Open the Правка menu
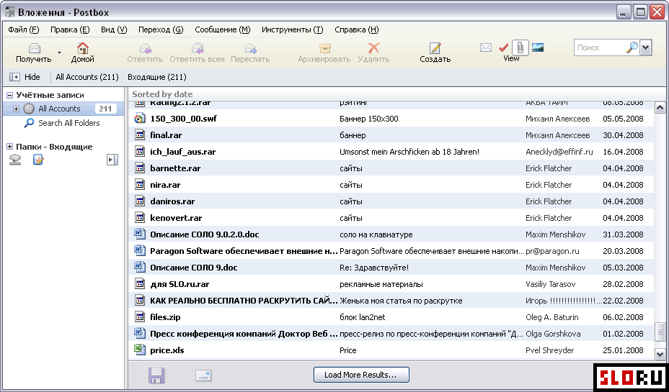 70,29
